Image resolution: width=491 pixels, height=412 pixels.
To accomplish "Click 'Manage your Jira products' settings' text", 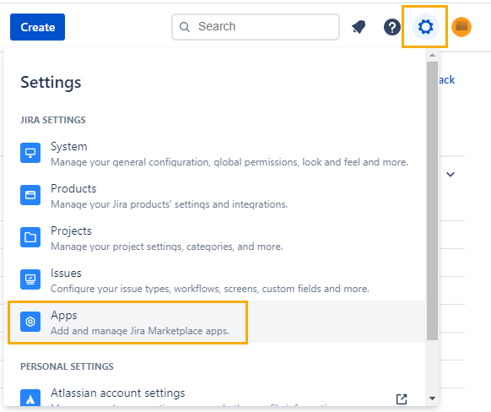I will [169, 204].
